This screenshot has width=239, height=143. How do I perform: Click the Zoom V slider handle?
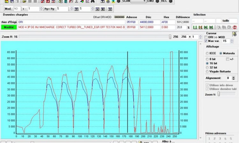click(219, 94)
